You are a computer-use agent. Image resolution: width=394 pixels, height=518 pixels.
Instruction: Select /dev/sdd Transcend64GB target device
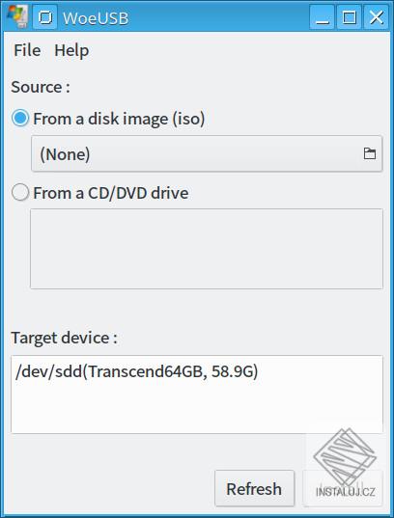(136, 371)
